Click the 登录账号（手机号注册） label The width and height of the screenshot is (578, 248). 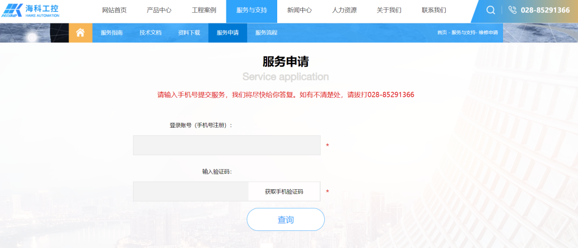tap(201, 126)
